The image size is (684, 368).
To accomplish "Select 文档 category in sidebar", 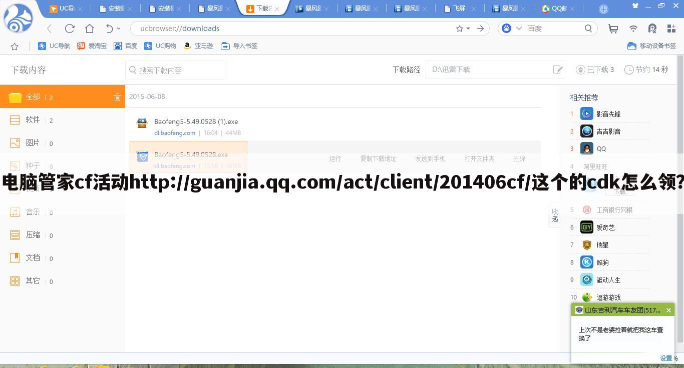I will tap(63, 258).
